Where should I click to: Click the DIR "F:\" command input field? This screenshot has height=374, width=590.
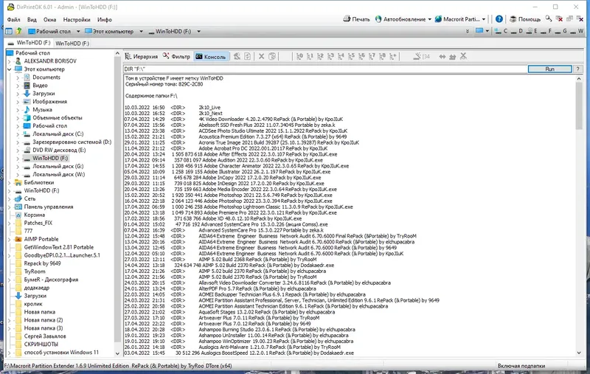(325, 69)
